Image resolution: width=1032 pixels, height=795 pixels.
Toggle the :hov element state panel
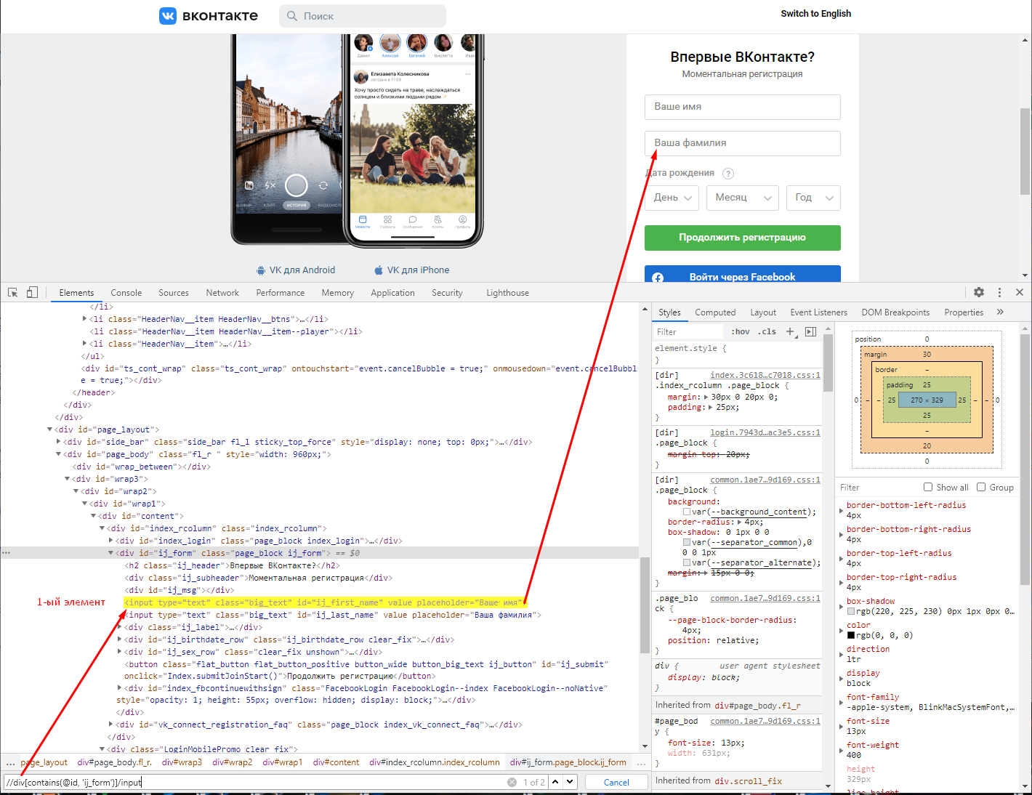741,331
